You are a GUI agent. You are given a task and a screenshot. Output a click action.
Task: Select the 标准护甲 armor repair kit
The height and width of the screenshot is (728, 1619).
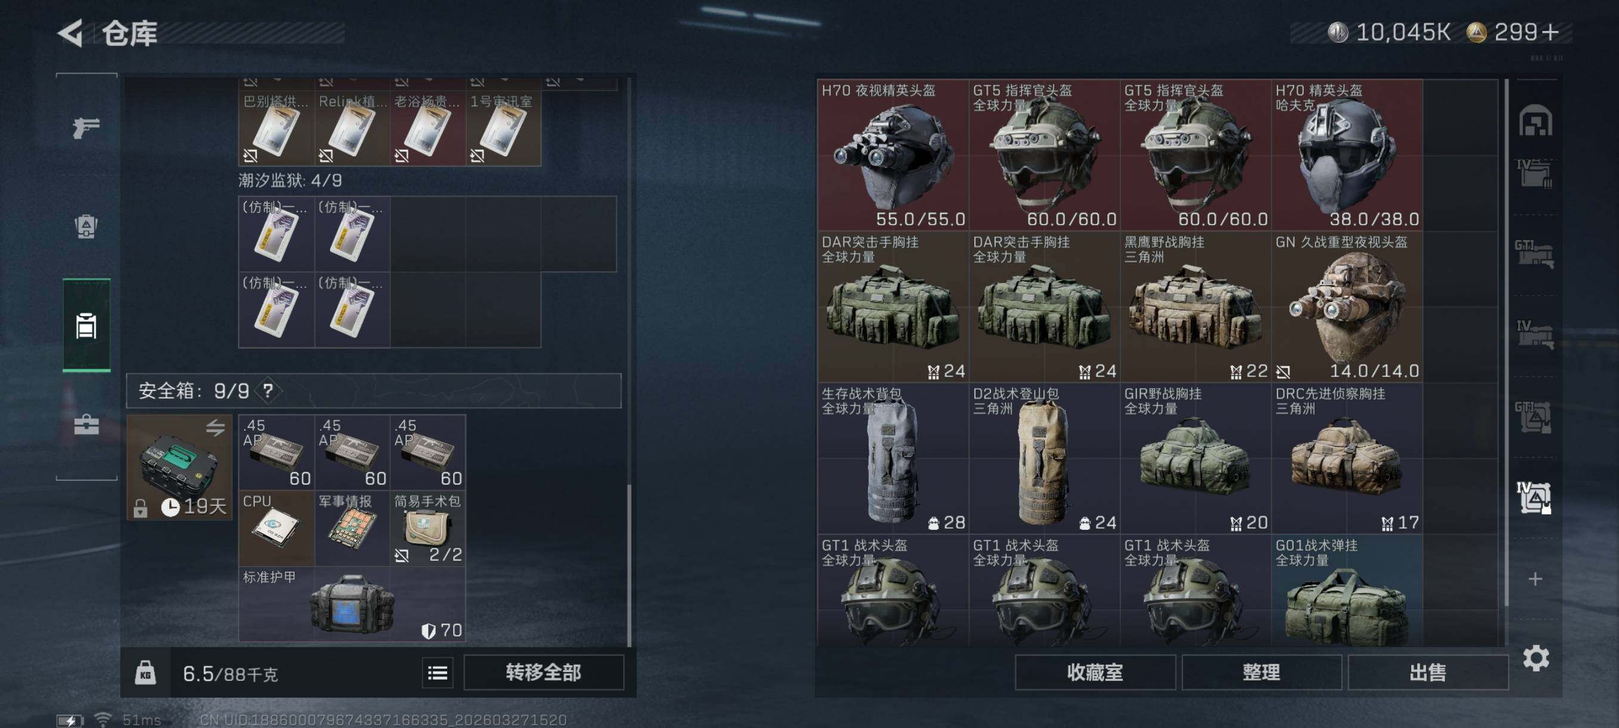click(352, 604)
